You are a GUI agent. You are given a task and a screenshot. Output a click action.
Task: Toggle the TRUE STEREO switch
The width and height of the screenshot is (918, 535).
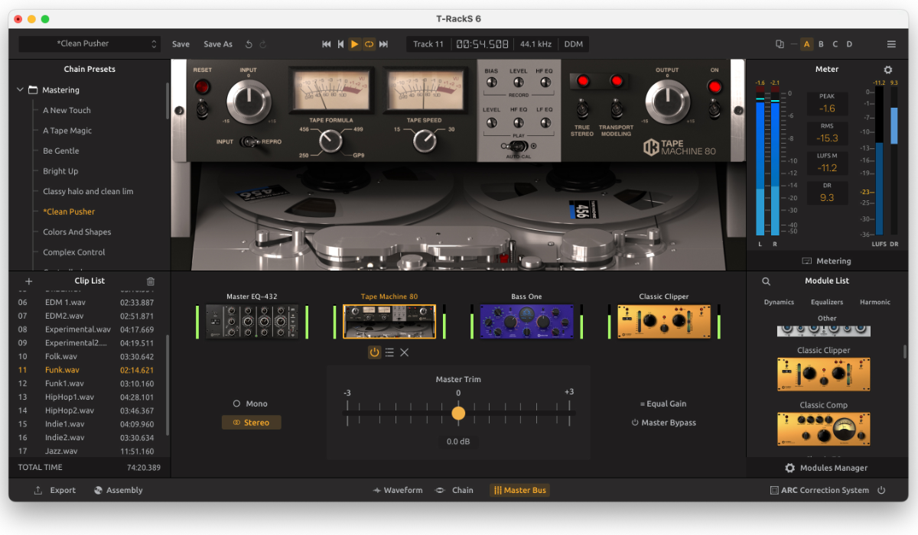582,108
